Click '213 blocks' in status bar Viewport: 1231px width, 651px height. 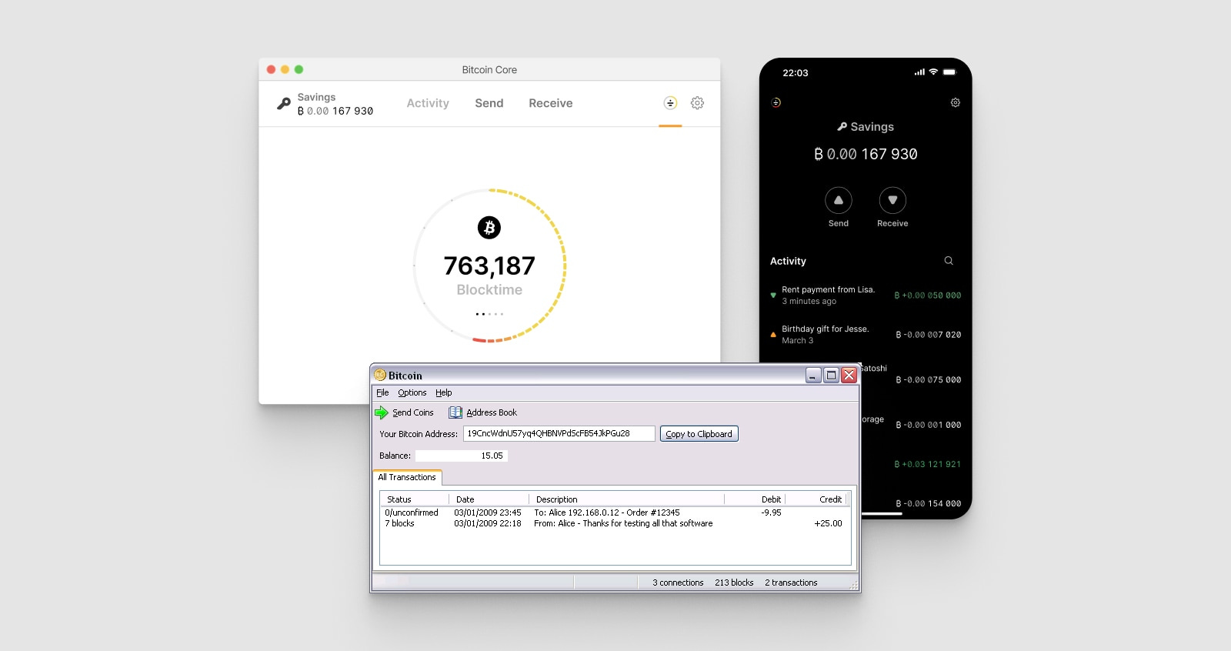coord(734,583)
